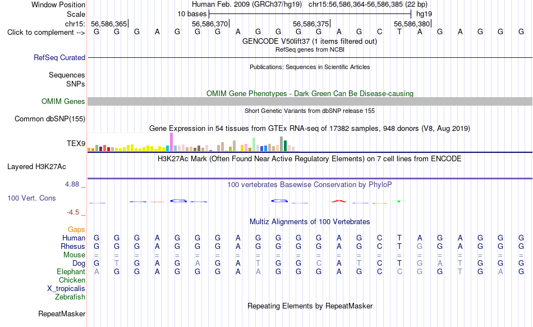Screen dimensions: 533x327
Task: Click the -4.5 lower conservation scale value
Action: (x=73, y=212)
